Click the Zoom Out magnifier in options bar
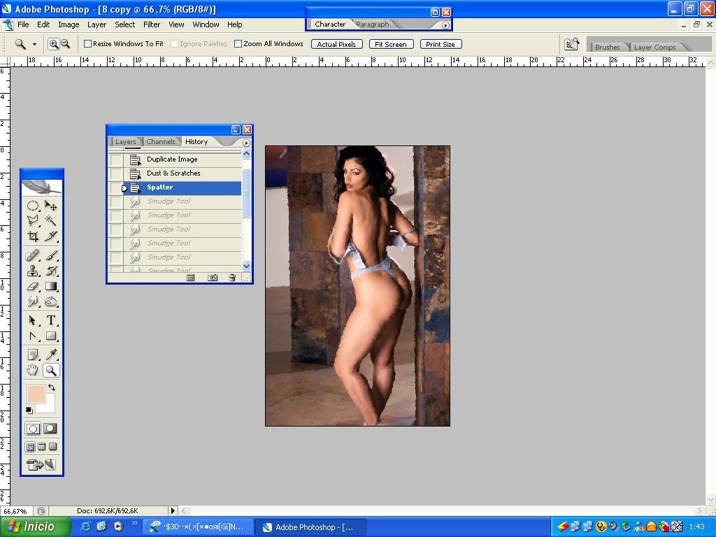Screen dimensions: 716x537 (65, 44)
